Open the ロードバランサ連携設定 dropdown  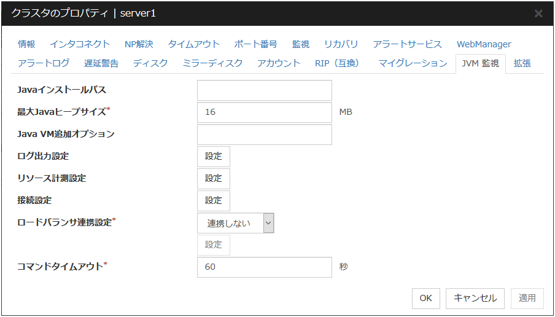tap(235, 223)
